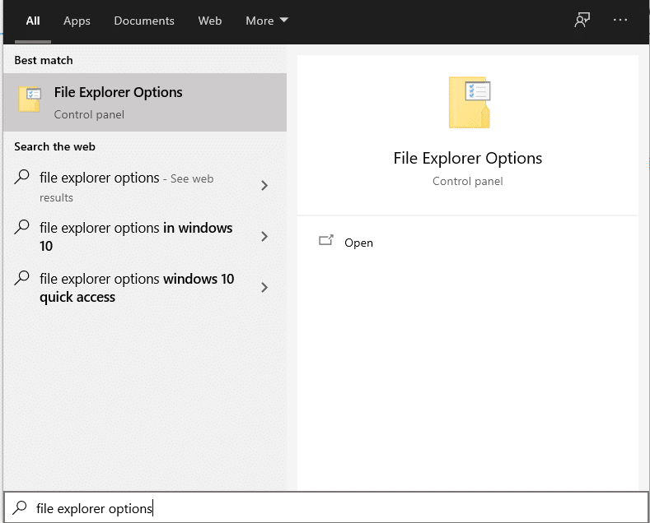Click the magnifier icon inside the search box
This screenshot has width=650, height=523.
(21, 508)
